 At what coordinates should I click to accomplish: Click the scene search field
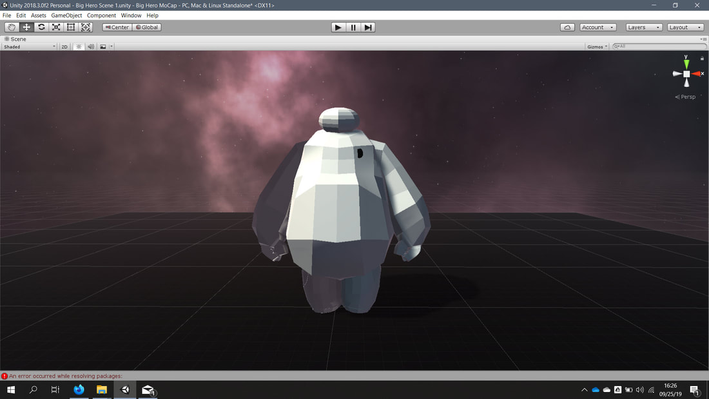pyautogui.click(x=659, y=46)
